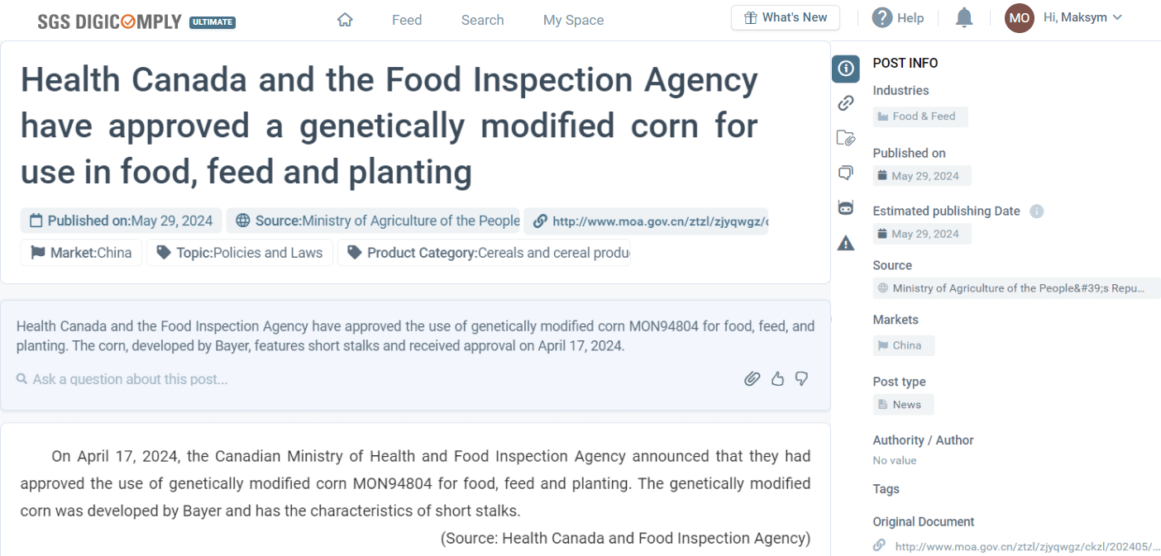The width and height of the screenshot is (1161, 556).
Task: Open the Post Info panel in the sidebar
Action: pyautogui.click(x=845, y=69)
